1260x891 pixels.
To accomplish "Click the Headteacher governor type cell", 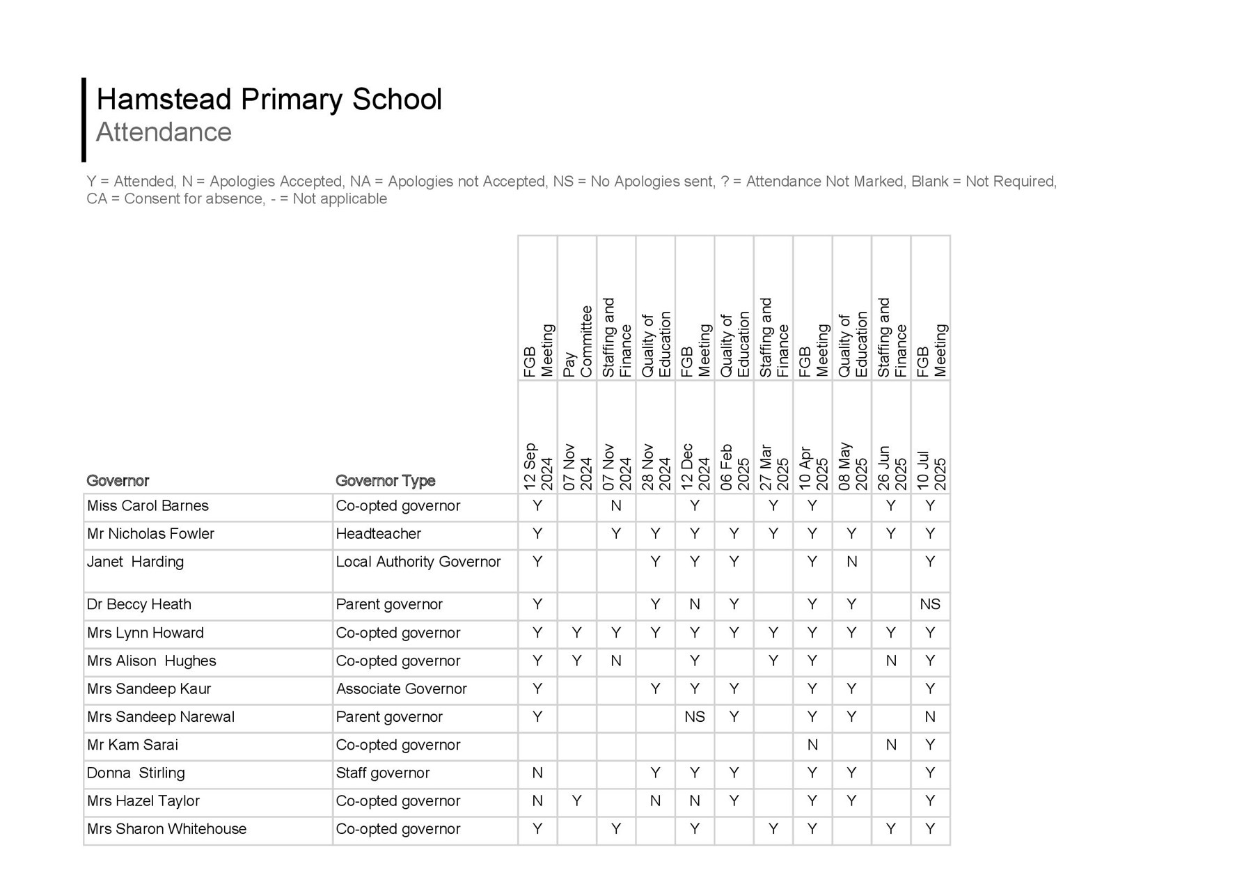I will (379, 534).
